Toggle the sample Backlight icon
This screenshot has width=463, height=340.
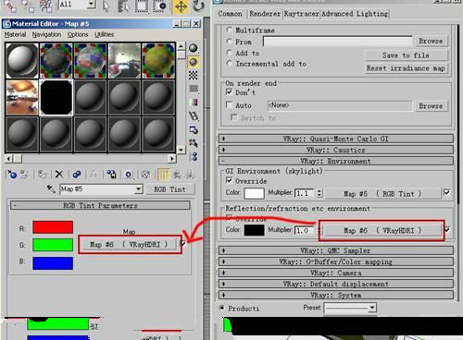[x=194, y=62]
